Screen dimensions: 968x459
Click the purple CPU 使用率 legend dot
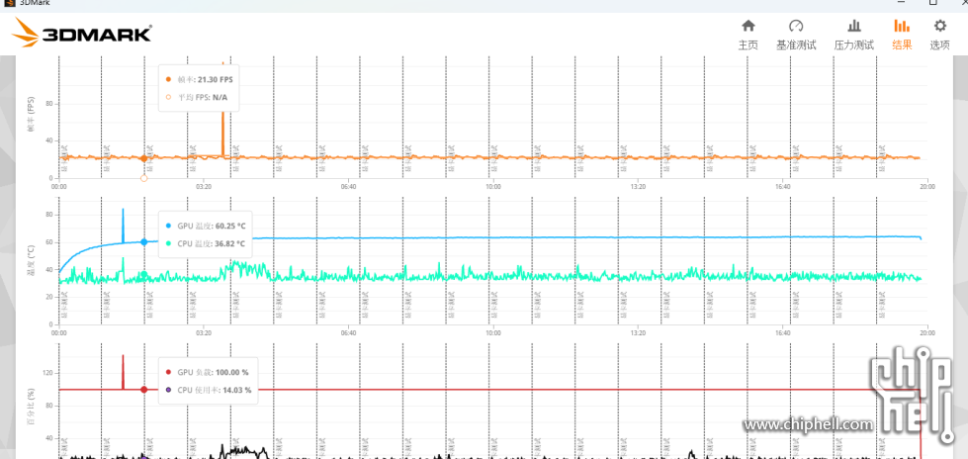168,390
